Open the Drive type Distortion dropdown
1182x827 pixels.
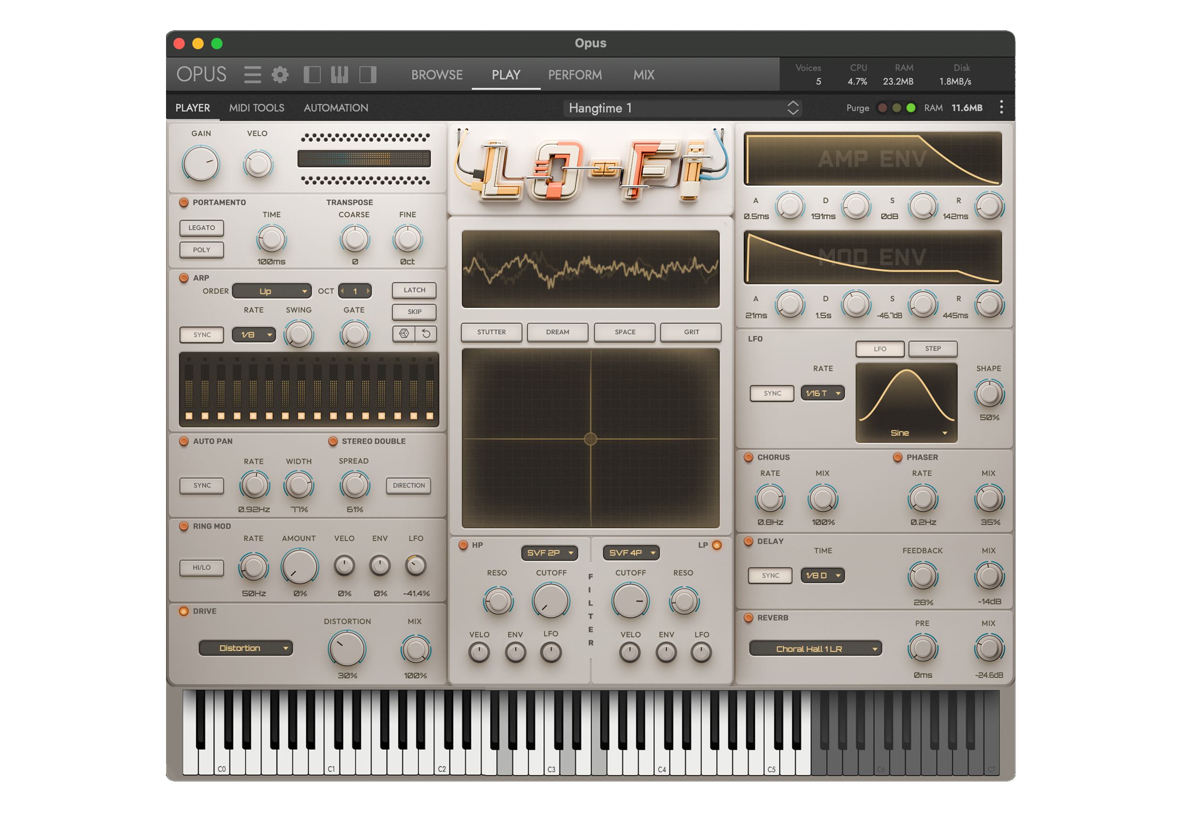[246, 648]
